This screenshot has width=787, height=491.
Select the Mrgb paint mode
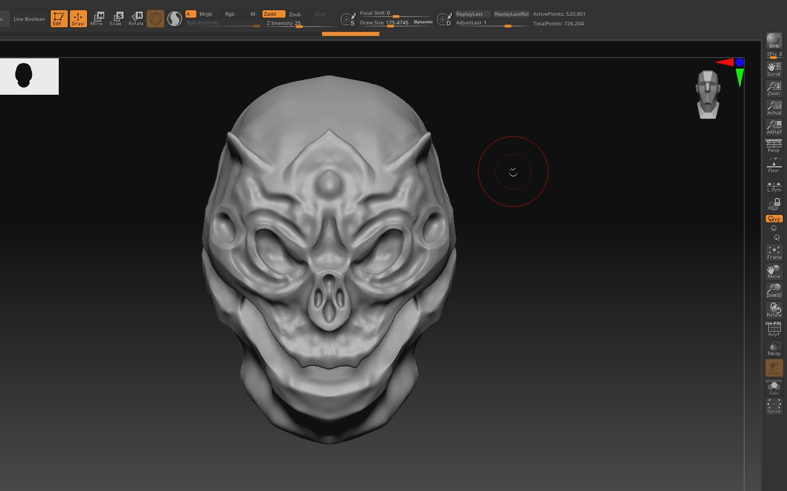(x=206, y=14)
